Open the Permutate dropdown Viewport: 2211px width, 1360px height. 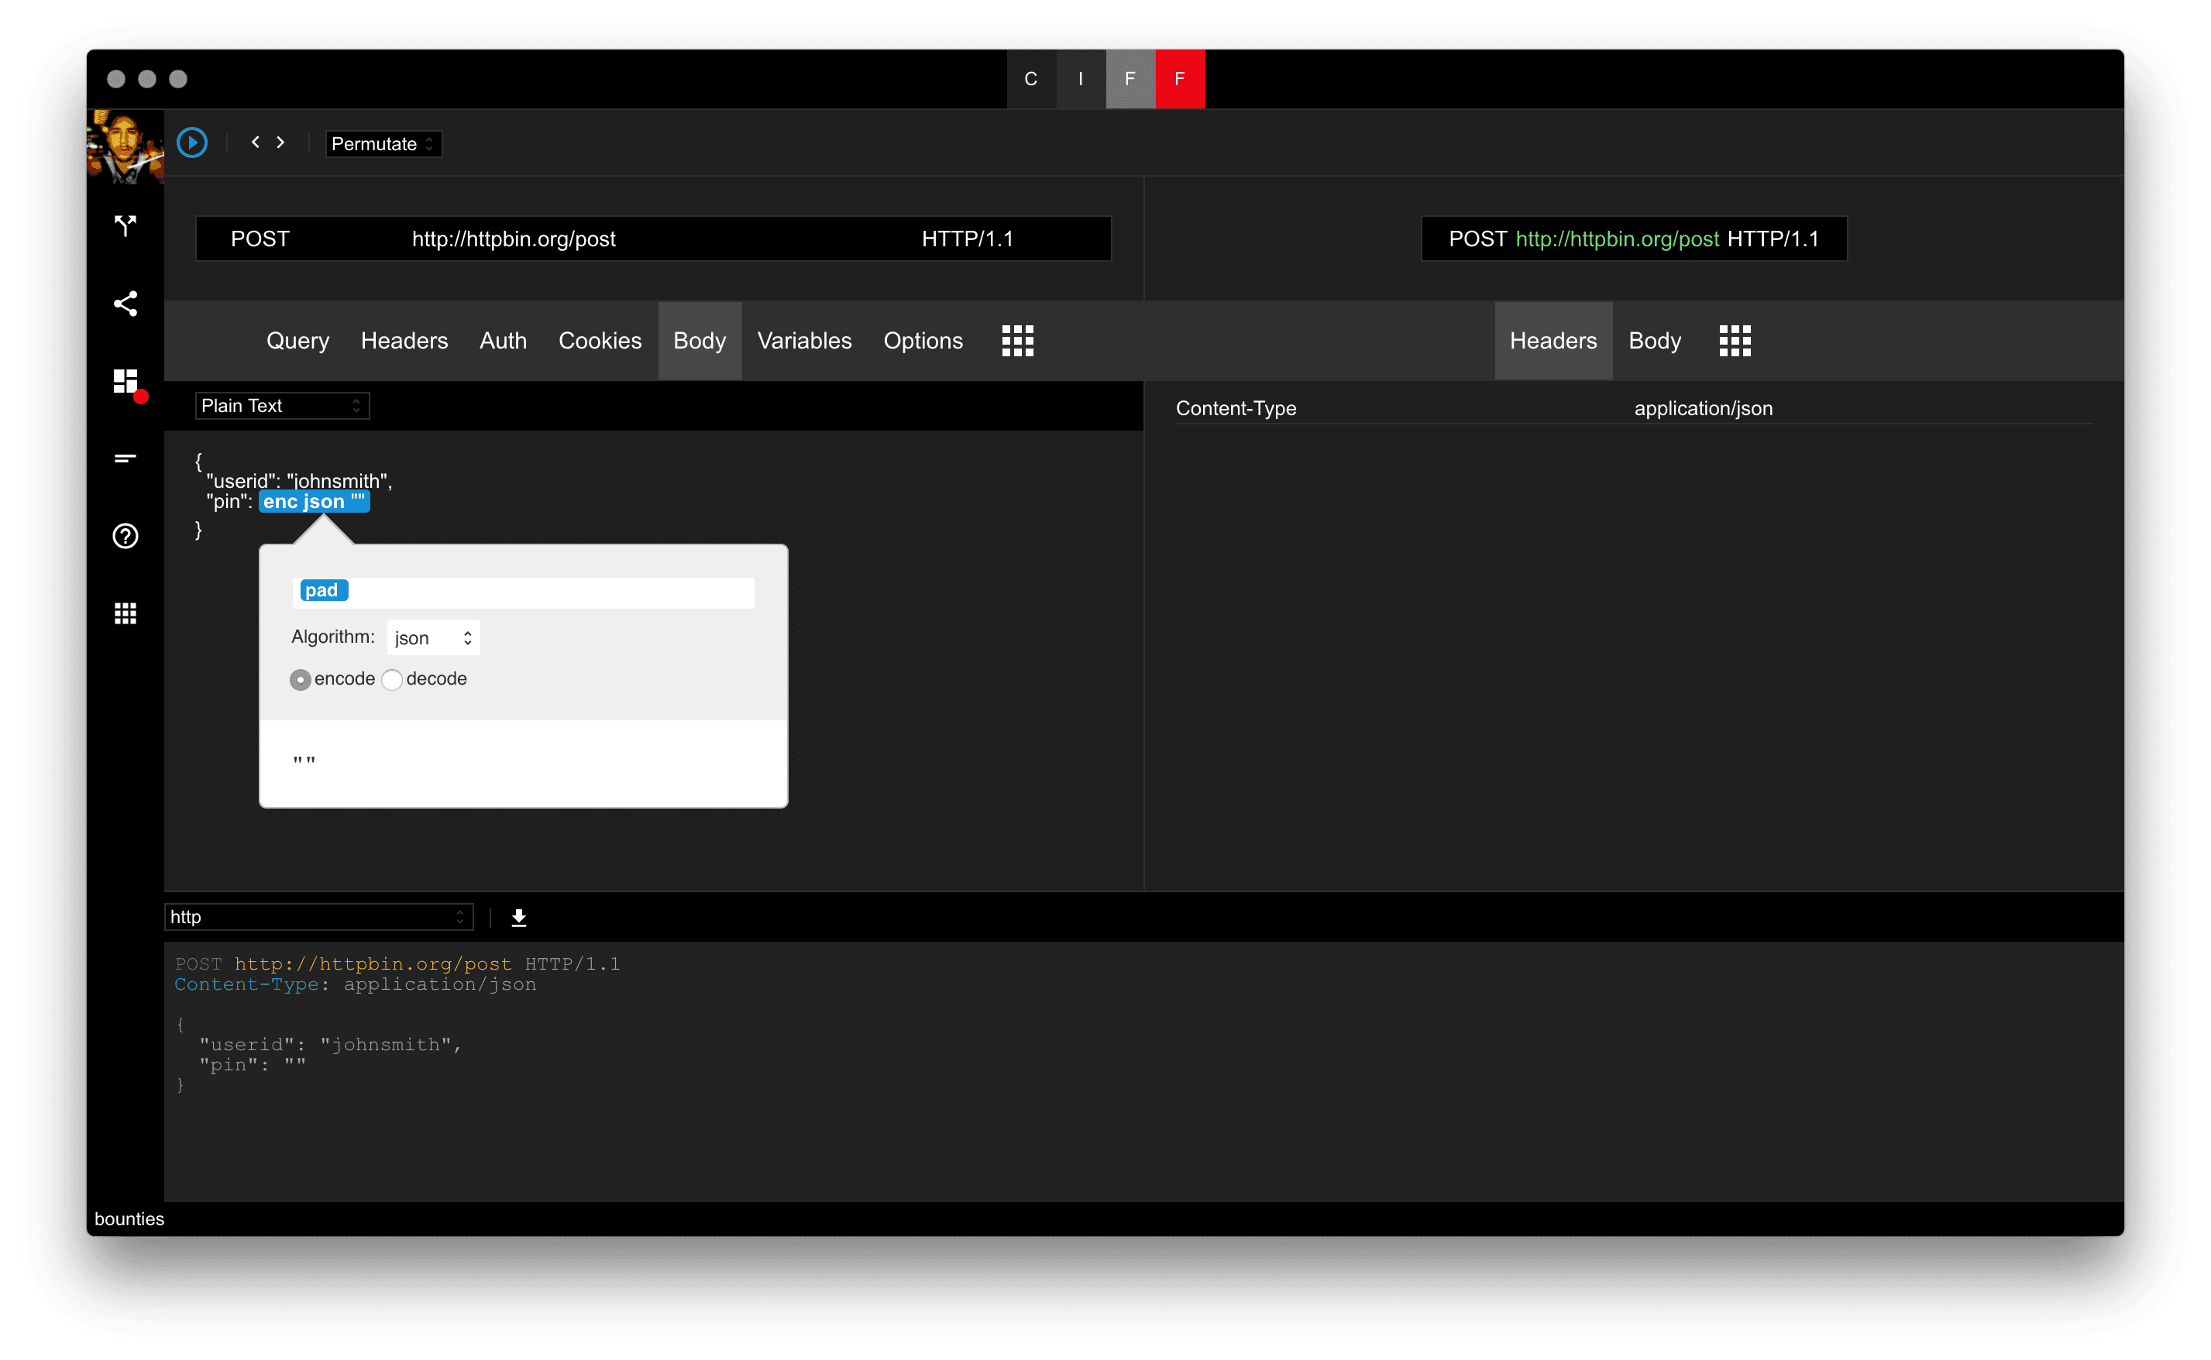tap(383, 144)
